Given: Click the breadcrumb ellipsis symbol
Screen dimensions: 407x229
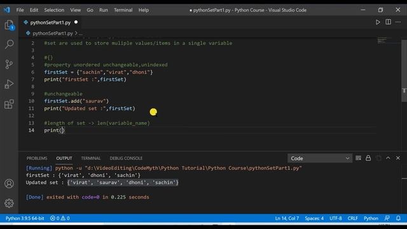Looking at the screenshot, I should (81, 34).
